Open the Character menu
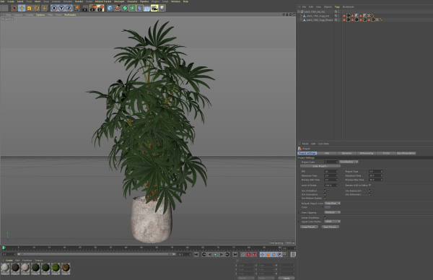 pos(132,1)
